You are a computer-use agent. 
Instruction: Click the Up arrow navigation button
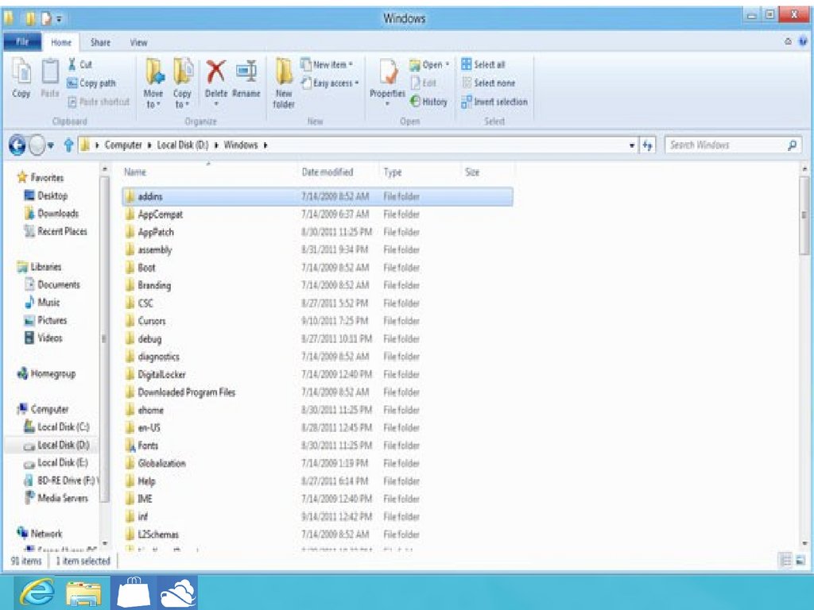click(68, 145)
